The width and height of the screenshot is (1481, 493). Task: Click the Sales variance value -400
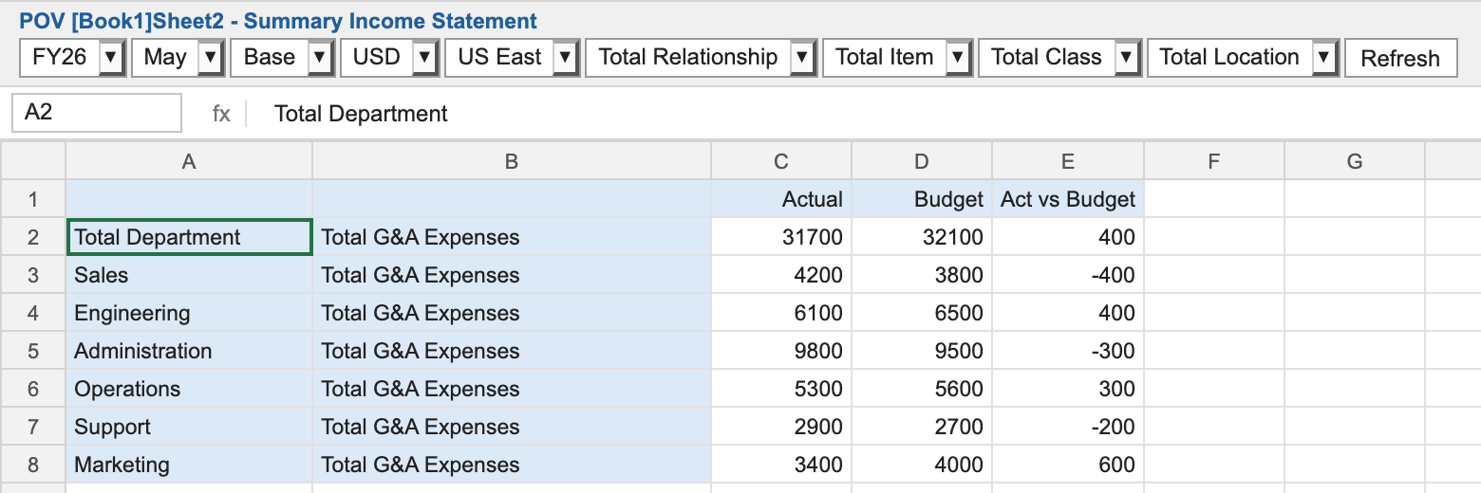click(x=1068, y=275)
